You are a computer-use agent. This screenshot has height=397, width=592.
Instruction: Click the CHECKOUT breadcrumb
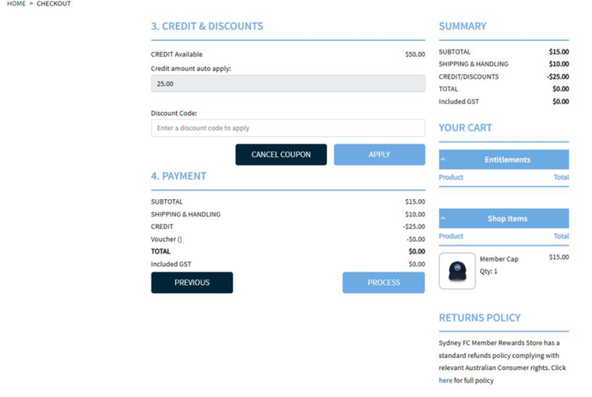tap(53, 4)
